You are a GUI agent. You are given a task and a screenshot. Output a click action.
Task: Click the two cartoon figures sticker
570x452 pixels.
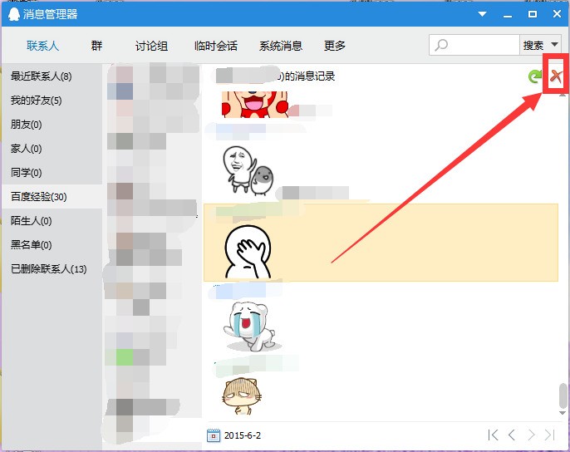(x=248, y=170)
